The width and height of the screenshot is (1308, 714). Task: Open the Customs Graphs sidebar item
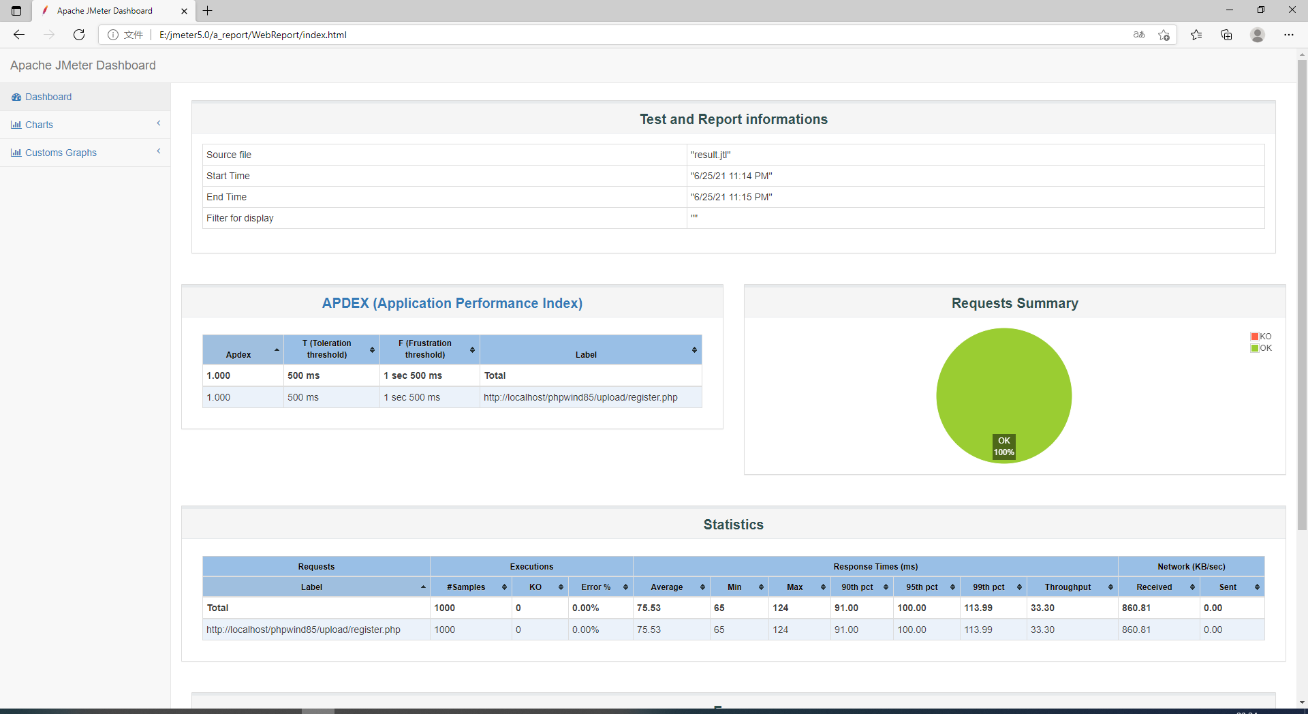[x=85, y=153]
